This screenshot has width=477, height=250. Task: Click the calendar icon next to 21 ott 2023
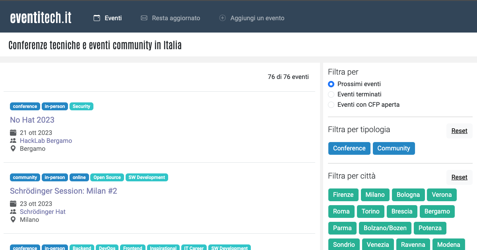[x=13, y=133]
